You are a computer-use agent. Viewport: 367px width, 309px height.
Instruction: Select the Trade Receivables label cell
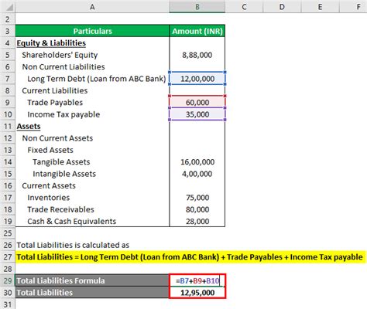point(92,209)
